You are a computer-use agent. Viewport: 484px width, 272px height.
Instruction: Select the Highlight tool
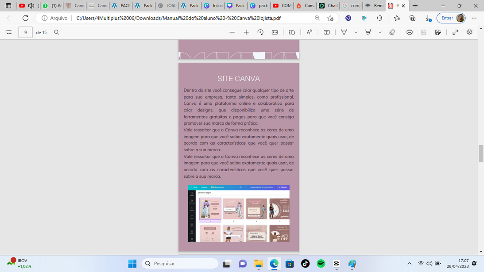tap(368, 32)
